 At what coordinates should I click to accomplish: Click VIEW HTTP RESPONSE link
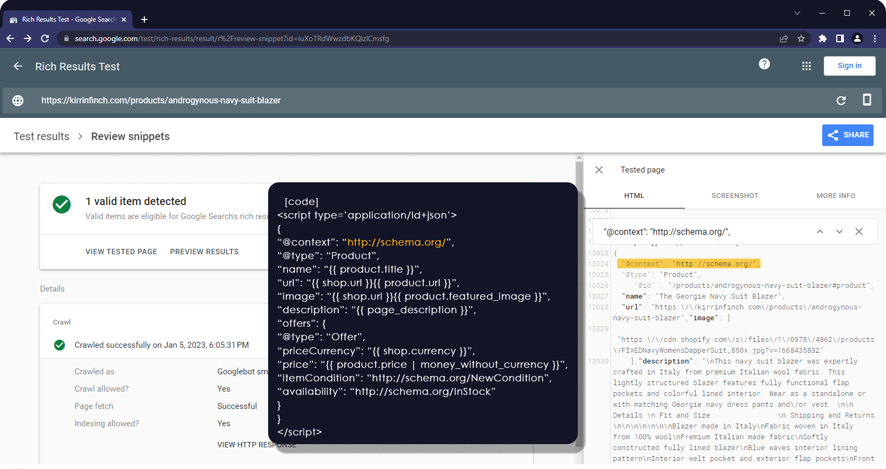(x=257, y=445)
